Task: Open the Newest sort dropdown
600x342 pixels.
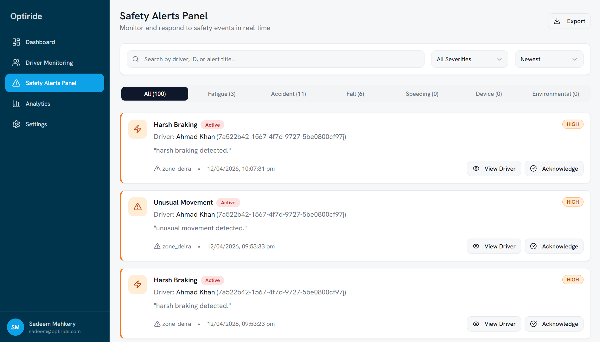Action: click(549, 59)
